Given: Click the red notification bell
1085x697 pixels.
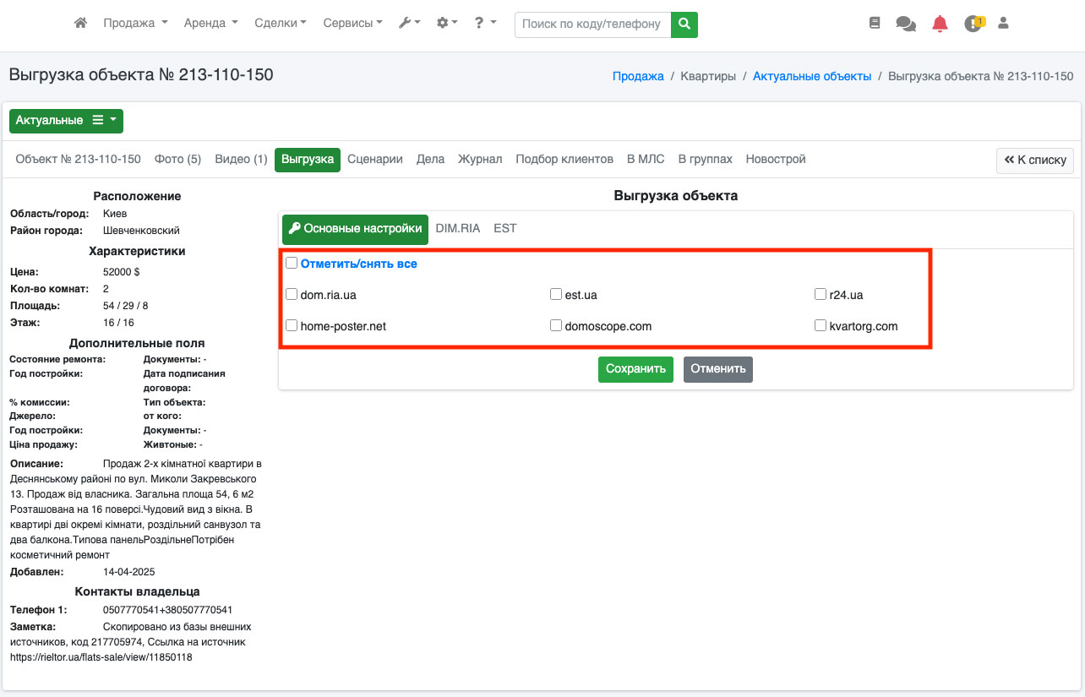Looking at the screenshot, I should point(940,24).
